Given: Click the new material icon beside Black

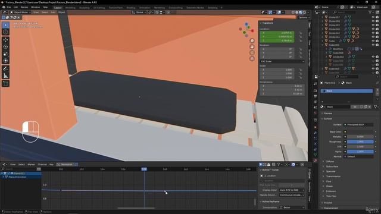Looking at the screenshot, I should tap(366, 107).
